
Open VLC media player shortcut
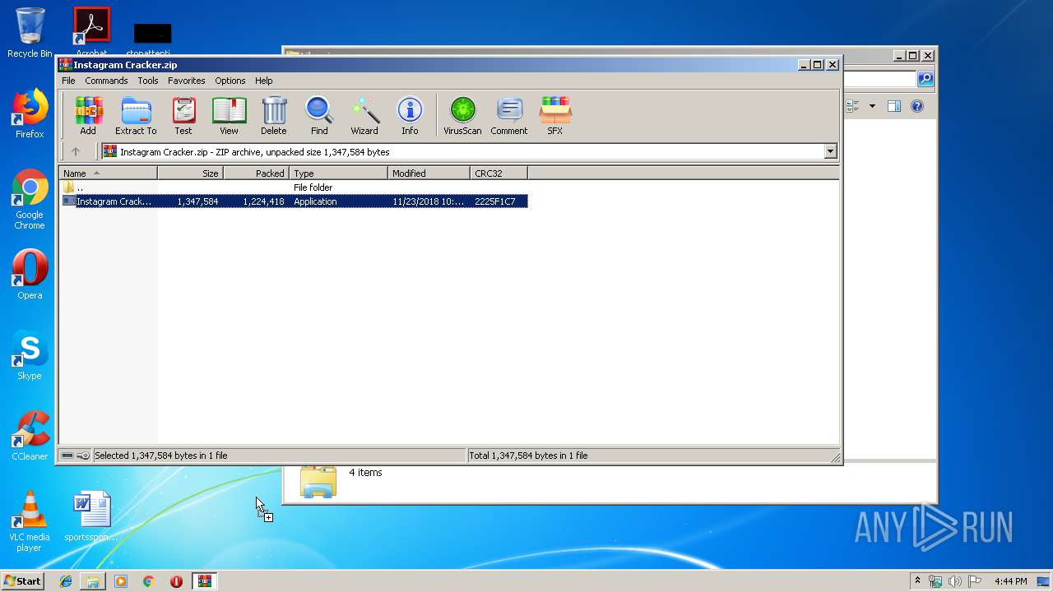(x=30, y=521)
